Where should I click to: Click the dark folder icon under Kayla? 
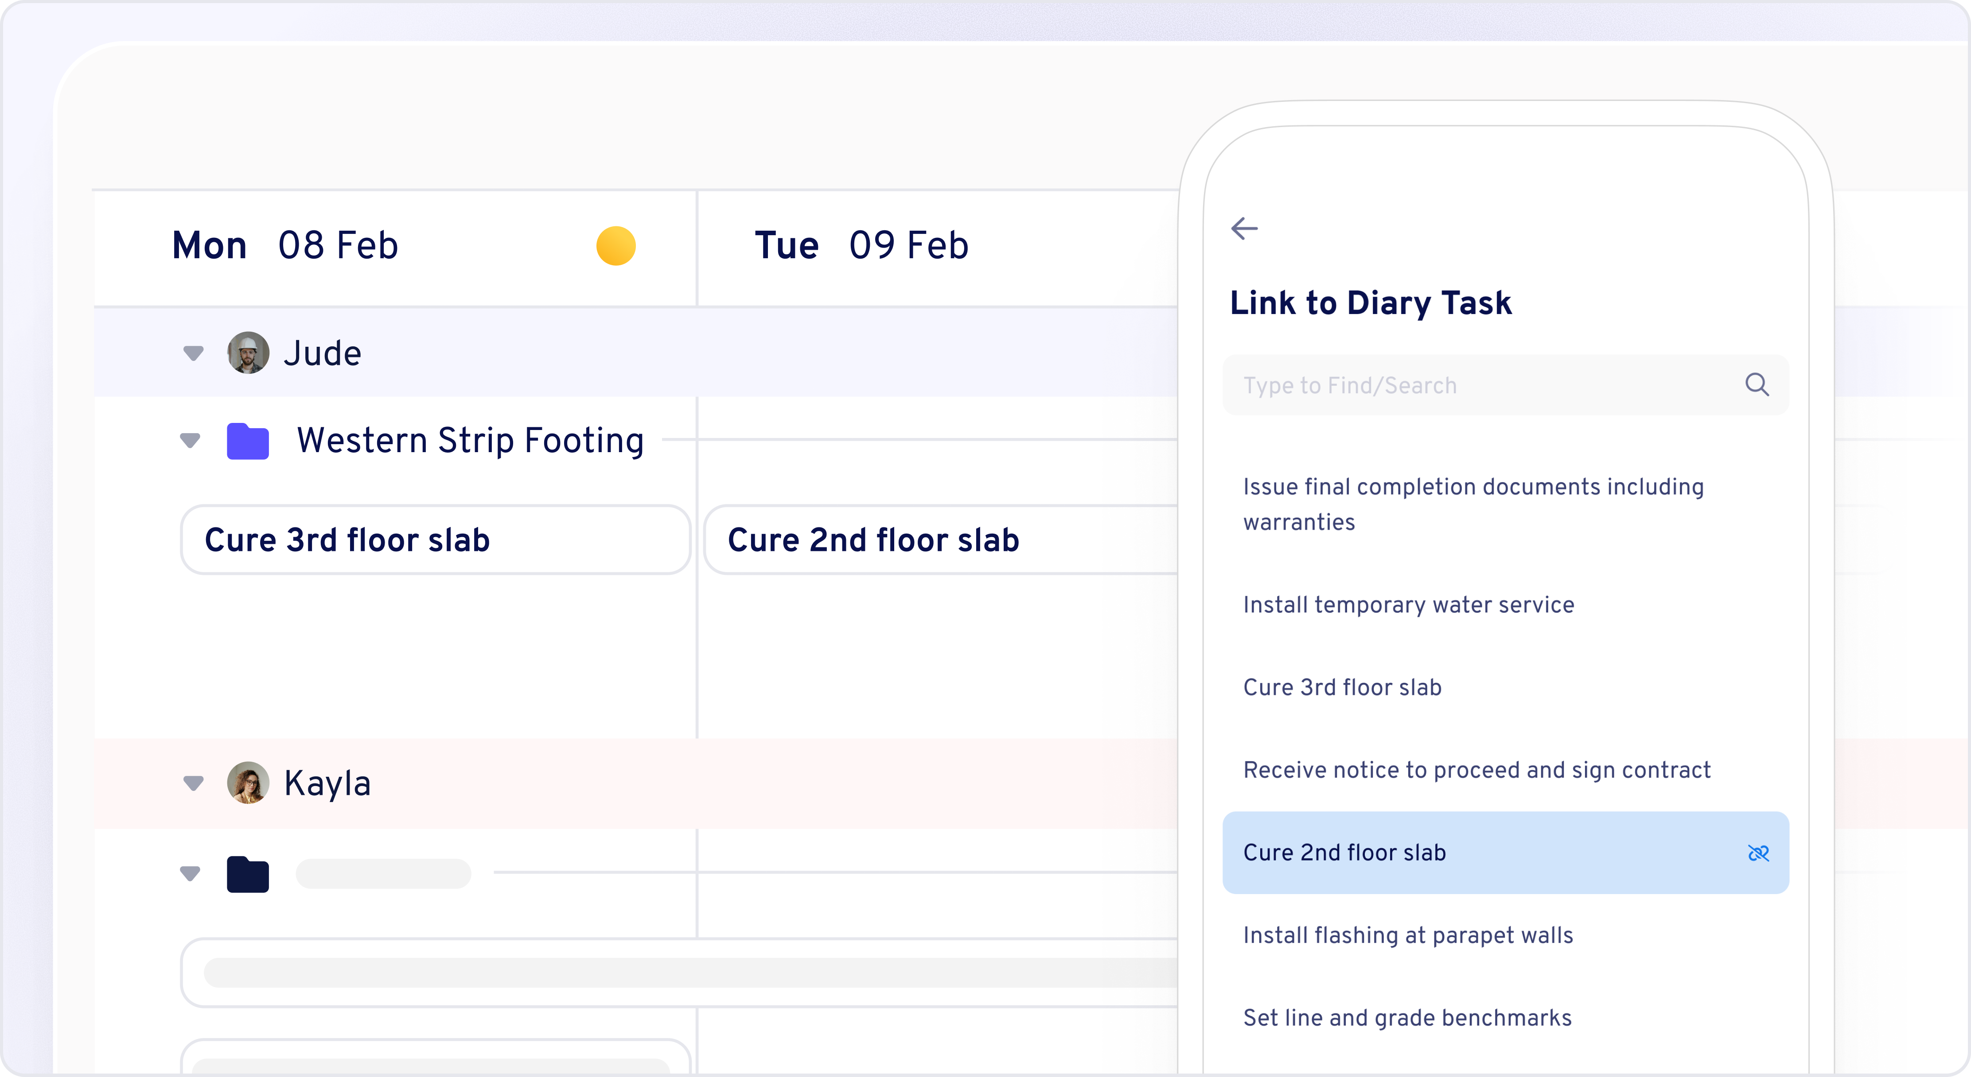pyautogui.click(x=248, y=874)
